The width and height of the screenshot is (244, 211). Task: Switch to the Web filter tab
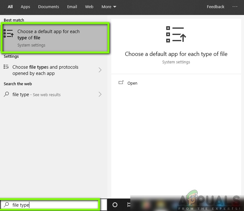pos(89,7)
